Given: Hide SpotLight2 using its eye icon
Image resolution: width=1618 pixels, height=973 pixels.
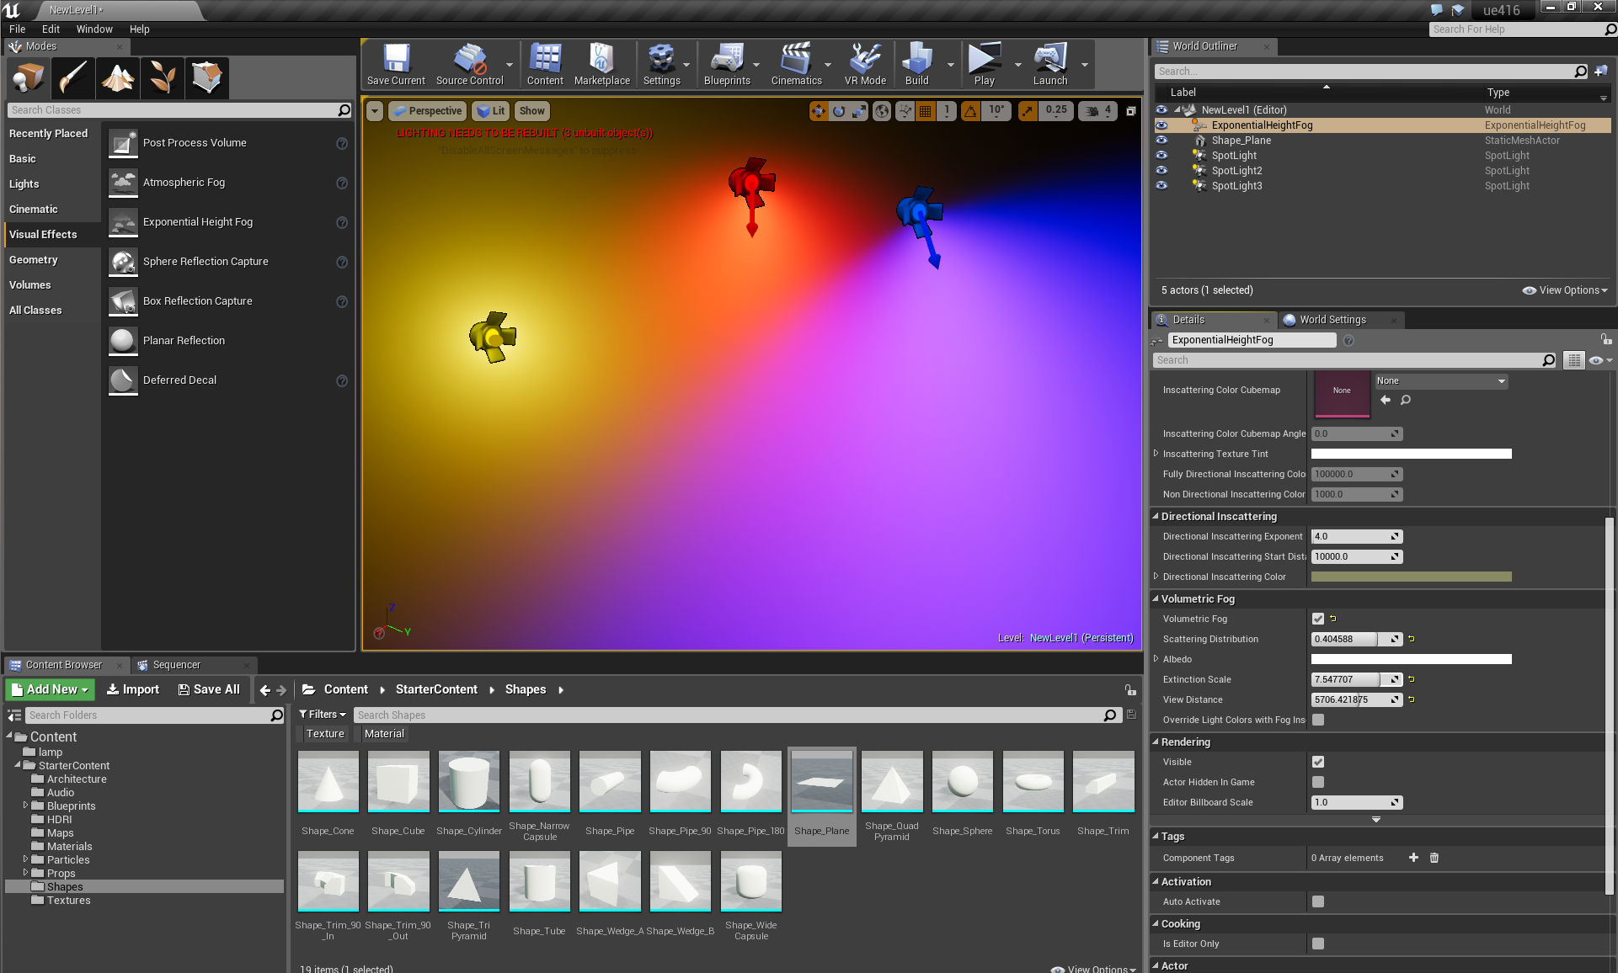Looking at the screenshot, I should 1161,171.
